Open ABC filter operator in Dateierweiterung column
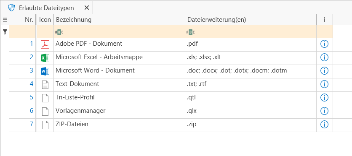 tap(191, 32)
